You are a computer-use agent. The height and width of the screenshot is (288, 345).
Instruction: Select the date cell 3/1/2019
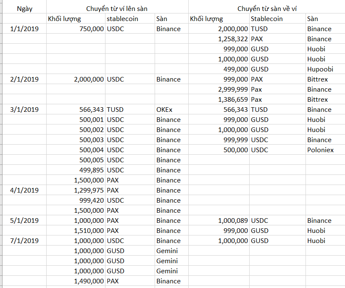tap(24, 110)
